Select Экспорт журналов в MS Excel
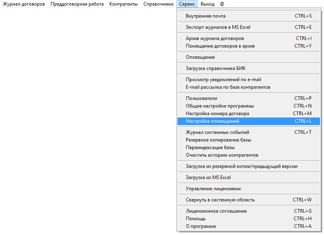The height and width of the screenshot is (235, 324). (x=218, y=27)
